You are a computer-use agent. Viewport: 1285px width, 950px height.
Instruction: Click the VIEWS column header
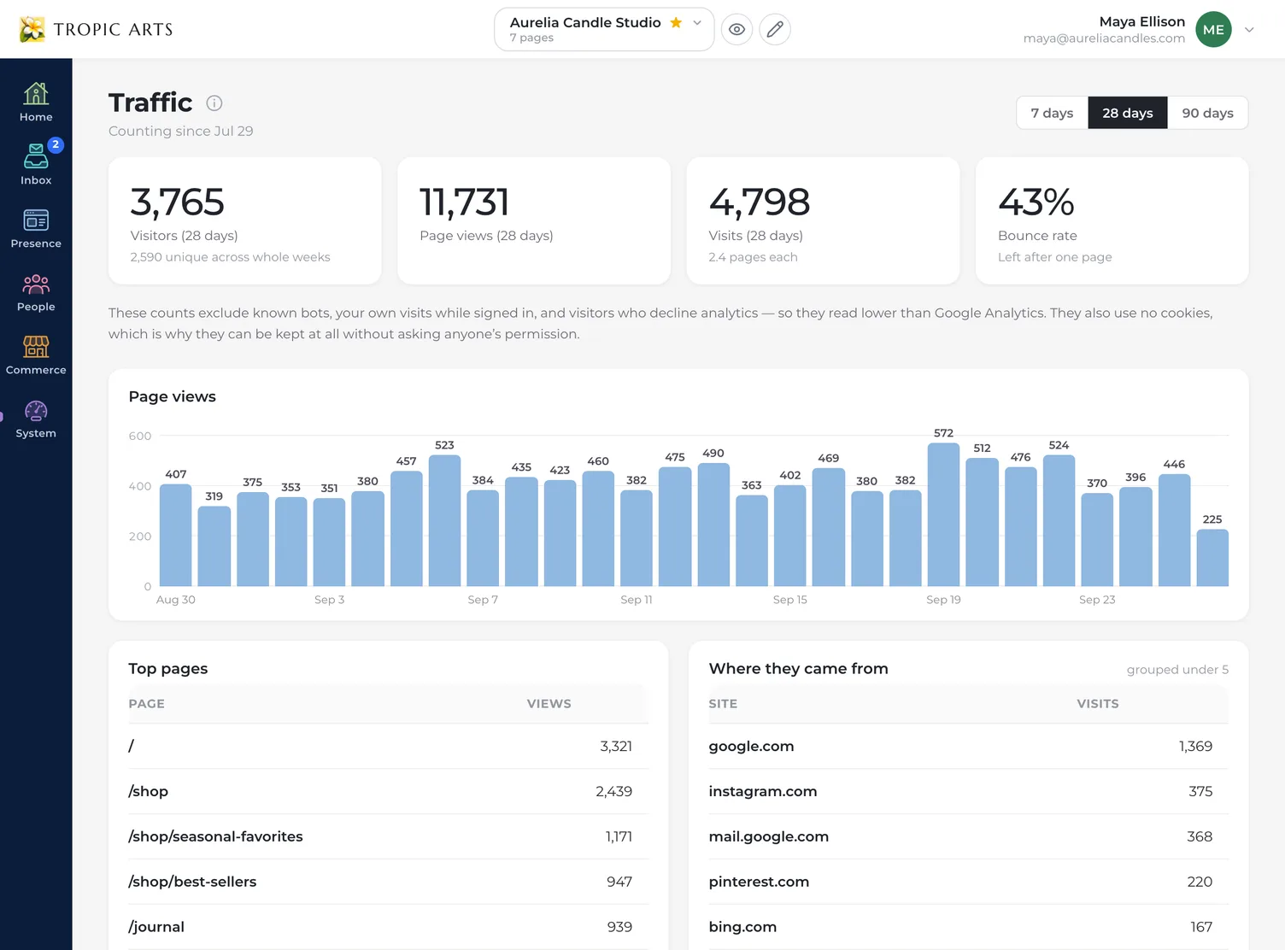(549, 704)
